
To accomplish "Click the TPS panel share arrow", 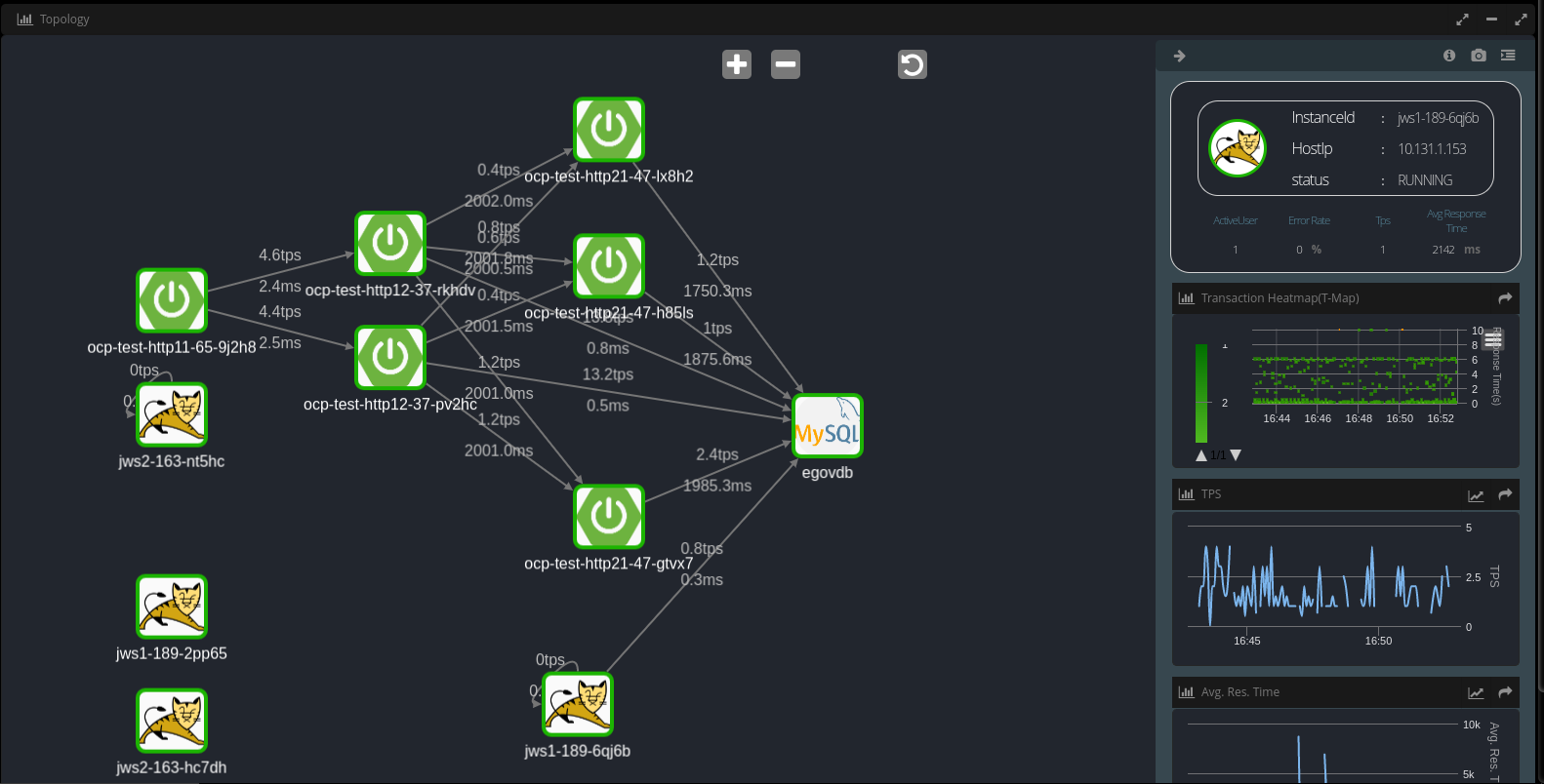I will 1505,495.
